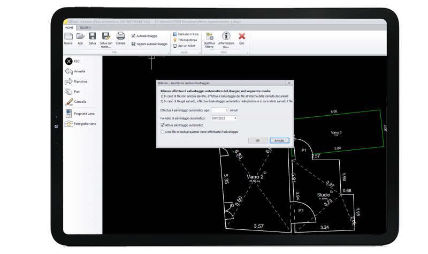The image size is (428, 254).
Task: Toggle the Autosalvataggio ribbon checkbox
Action: click(133, 35)
